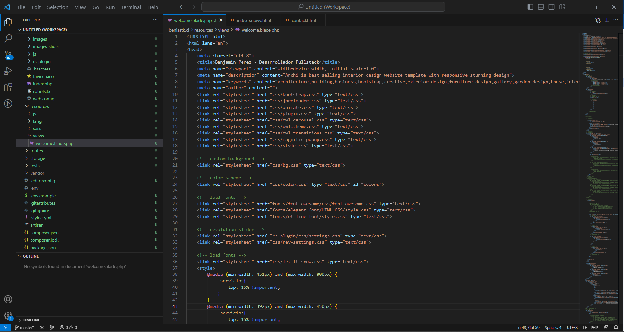Screen dimensions: 624x332
Task: Collapse the views folder
Action: [38, 136]
